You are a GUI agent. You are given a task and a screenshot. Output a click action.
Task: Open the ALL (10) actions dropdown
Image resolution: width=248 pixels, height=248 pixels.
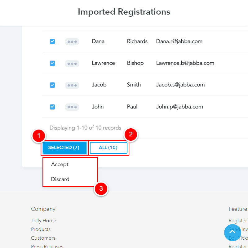click(109, 148)
